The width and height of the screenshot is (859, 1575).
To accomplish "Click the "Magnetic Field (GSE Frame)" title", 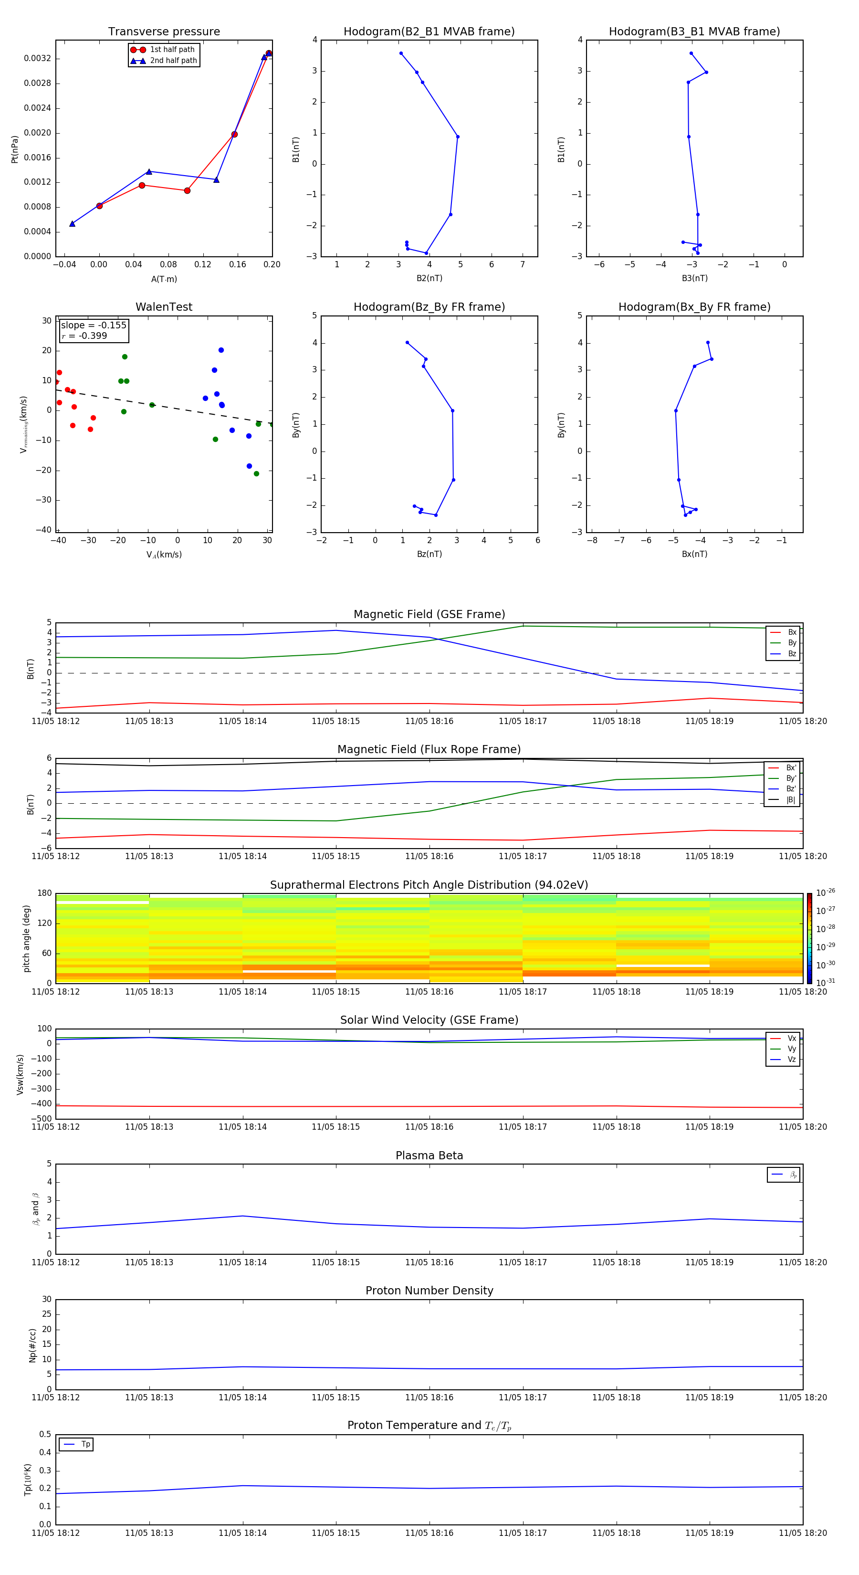I will 429,614.
